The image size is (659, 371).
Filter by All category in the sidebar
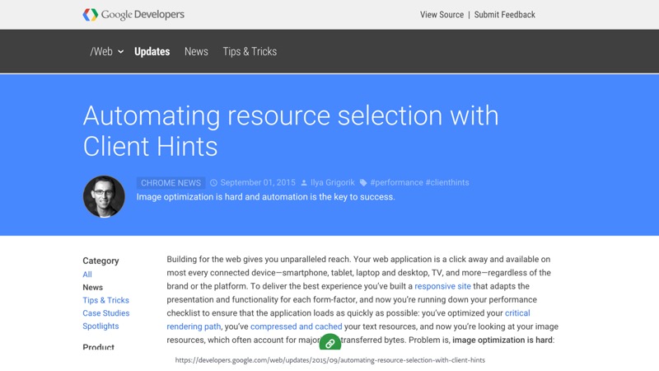tap(87, 275)
